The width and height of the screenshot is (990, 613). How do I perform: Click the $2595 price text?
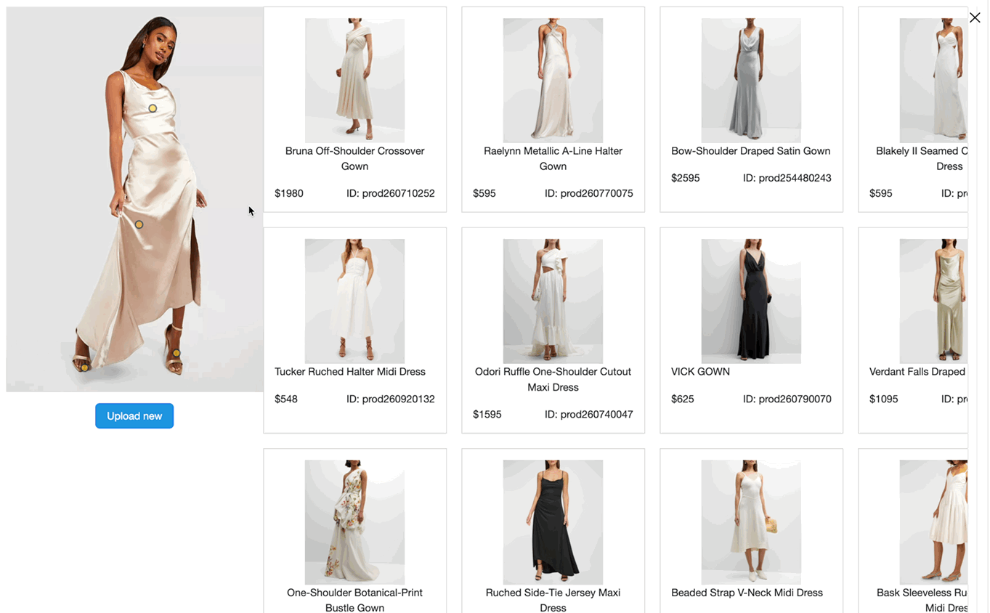(x=686, y=178)
